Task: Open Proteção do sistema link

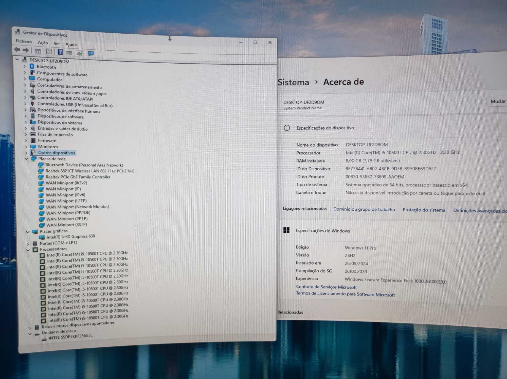Action: point(424,210)
